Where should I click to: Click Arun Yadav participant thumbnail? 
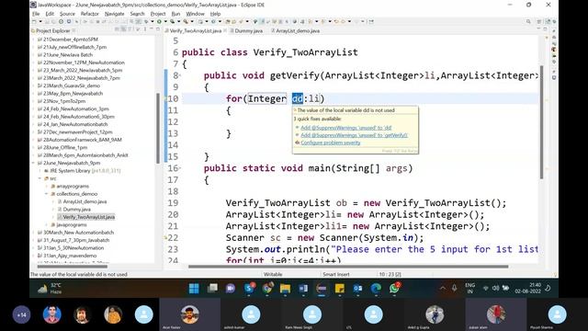[x=190, y=314]
